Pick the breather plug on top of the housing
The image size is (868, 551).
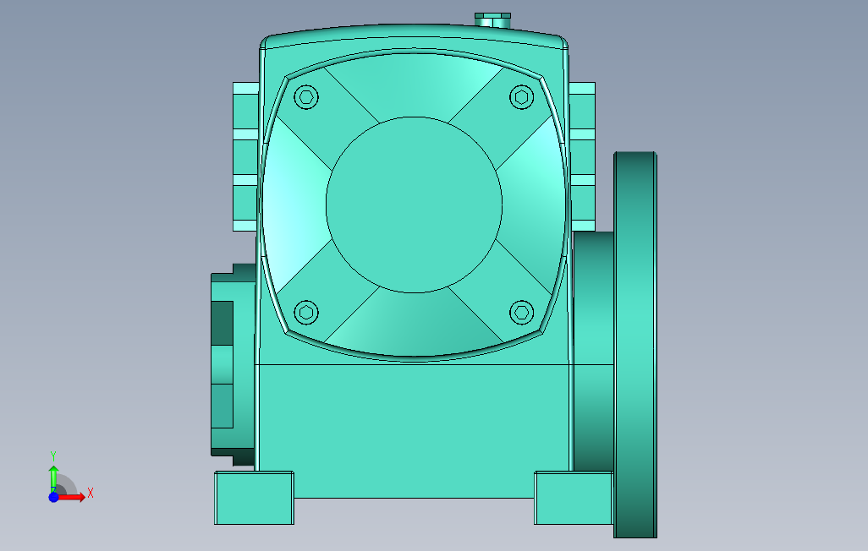pyautogui.click(x=492, y=20)
